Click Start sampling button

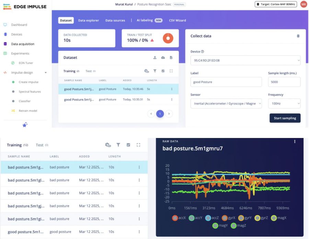(285, 118)
